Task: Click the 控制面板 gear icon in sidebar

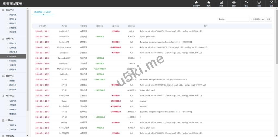Action: (3, 136)
